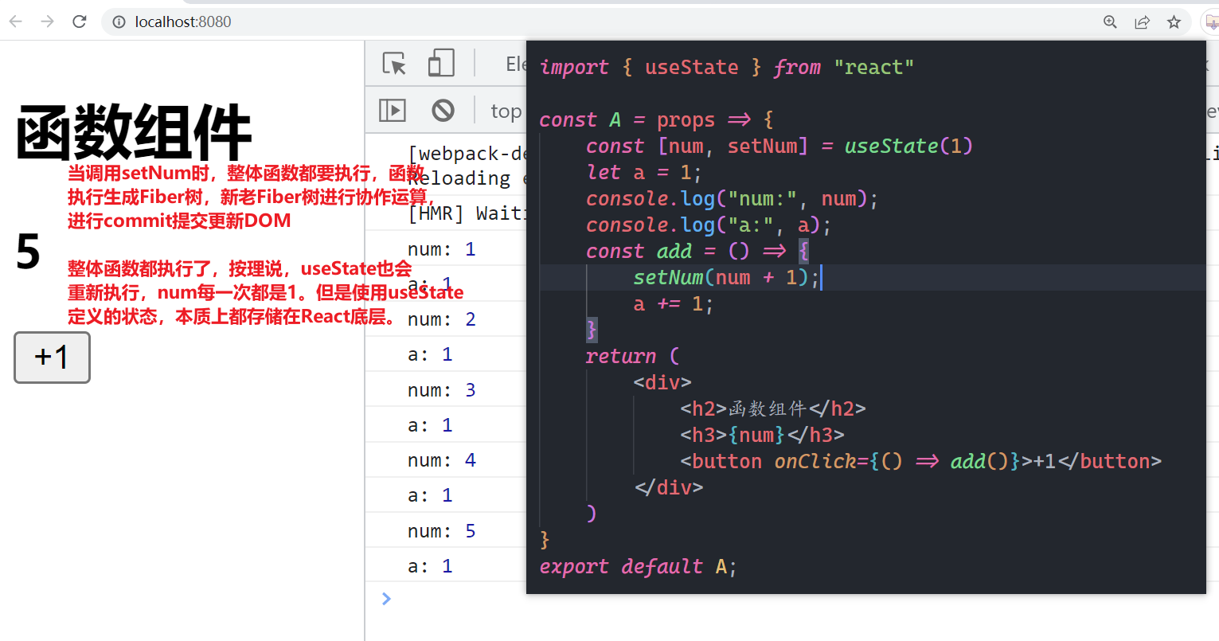Viewport: 1219px width, 641px height.
Task: Open the zoom magnifier in address bar
Action: pos(1110,21)
